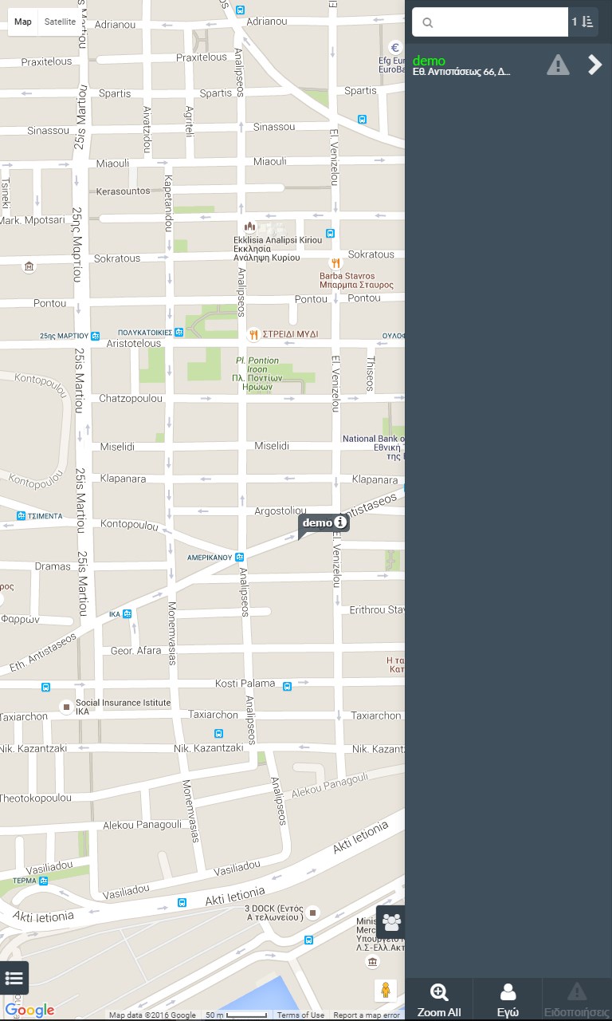
Task: Click the map scale 50 m control
Action: pos(236,1015)
